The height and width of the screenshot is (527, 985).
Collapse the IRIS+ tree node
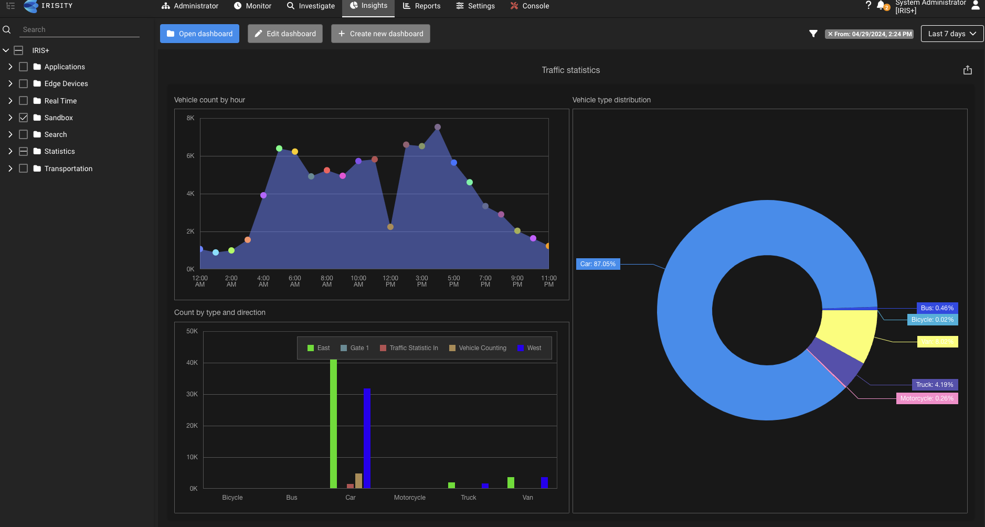[x=6, y=50]
